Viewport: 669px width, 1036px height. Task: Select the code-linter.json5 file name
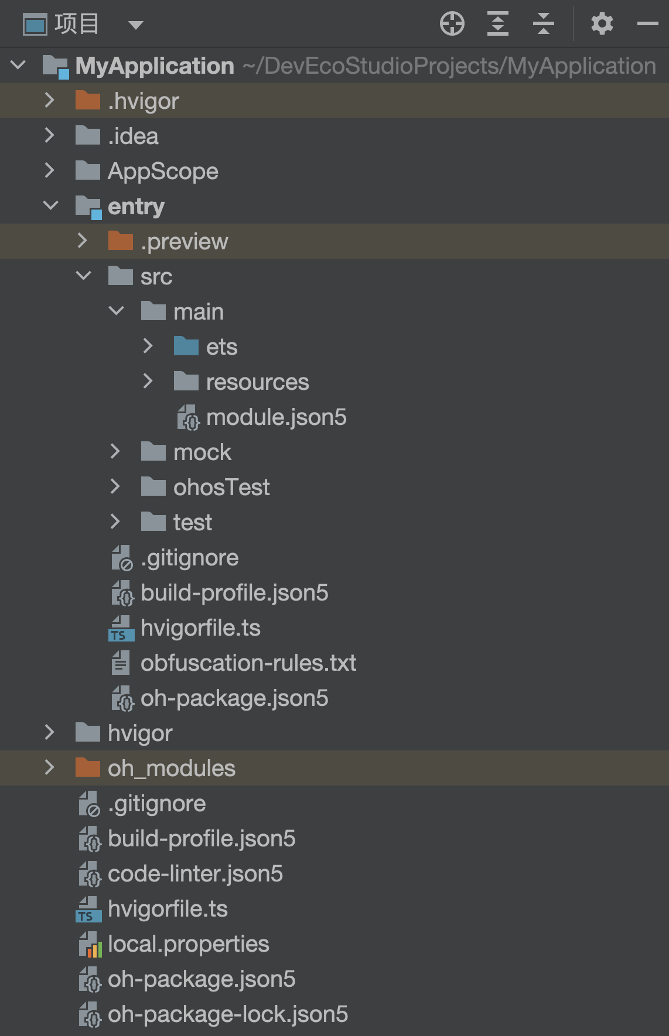coord(196,874)
